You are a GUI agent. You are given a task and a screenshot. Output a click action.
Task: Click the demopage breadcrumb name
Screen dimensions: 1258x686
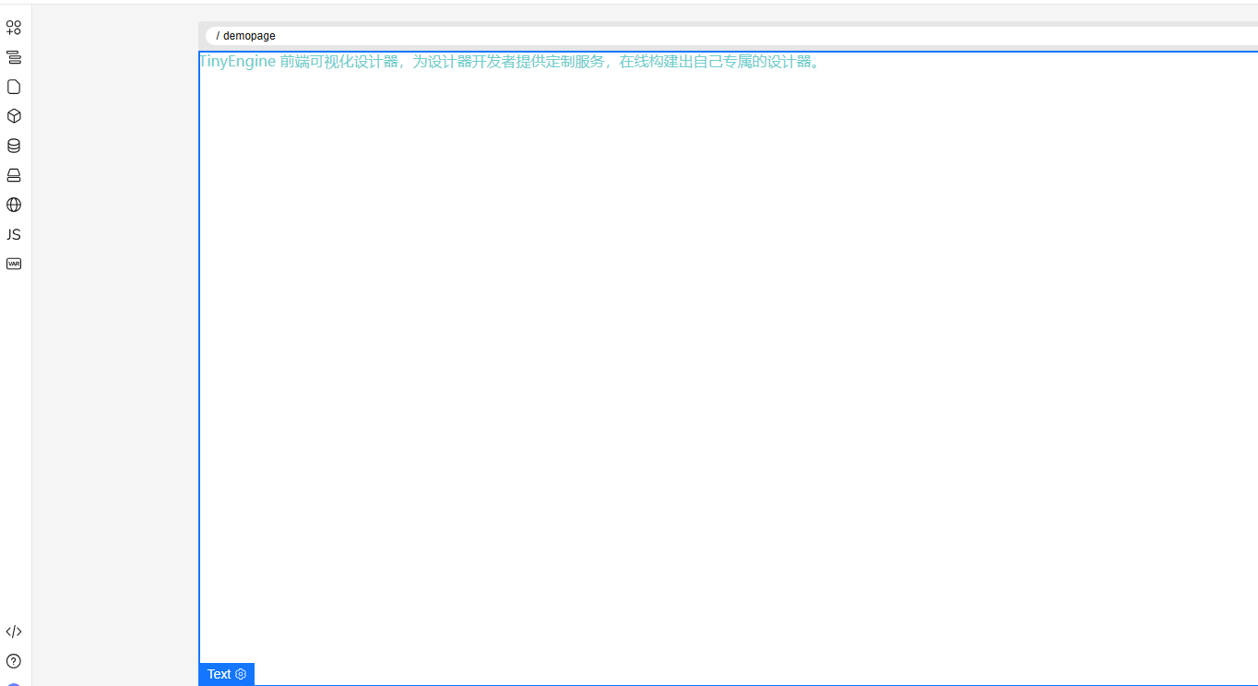(x=249, y=36)
